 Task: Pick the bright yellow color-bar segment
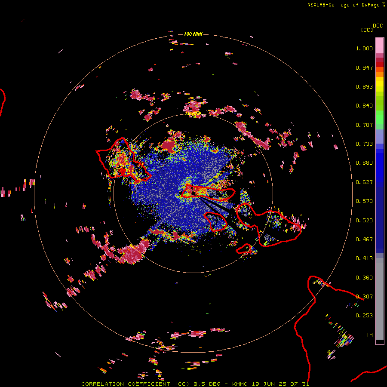[x=380, y=85]
